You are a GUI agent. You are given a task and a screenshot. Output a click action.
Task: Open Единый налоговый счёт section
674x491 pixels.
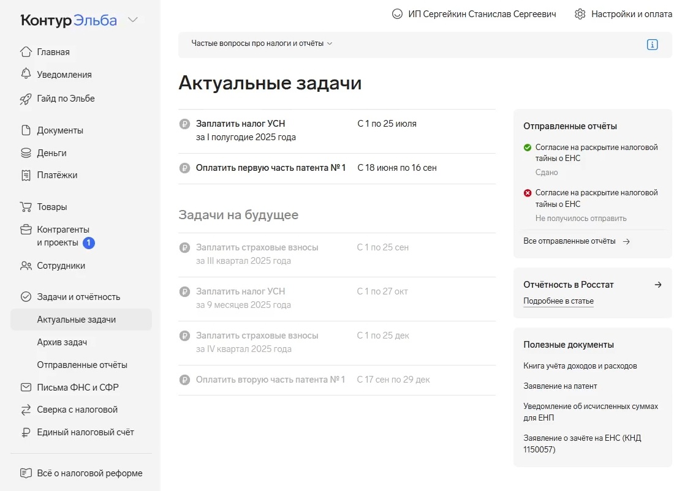(86, 432)
